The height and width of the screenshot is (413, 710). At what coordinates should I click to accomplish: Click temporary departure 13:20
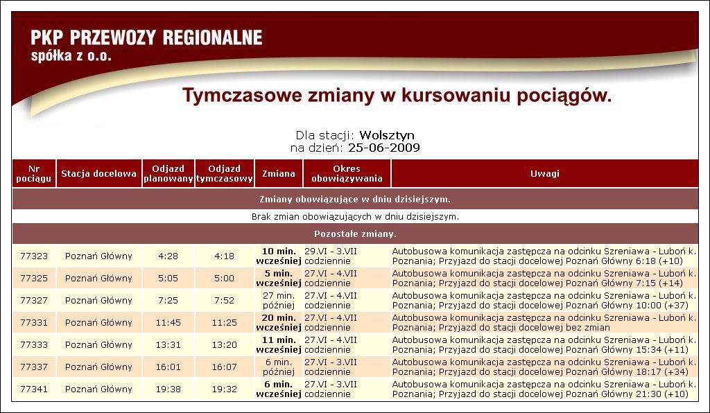(x=224, y=344)
